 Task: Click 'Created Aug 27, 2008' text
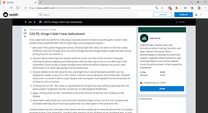coord(154,83)
